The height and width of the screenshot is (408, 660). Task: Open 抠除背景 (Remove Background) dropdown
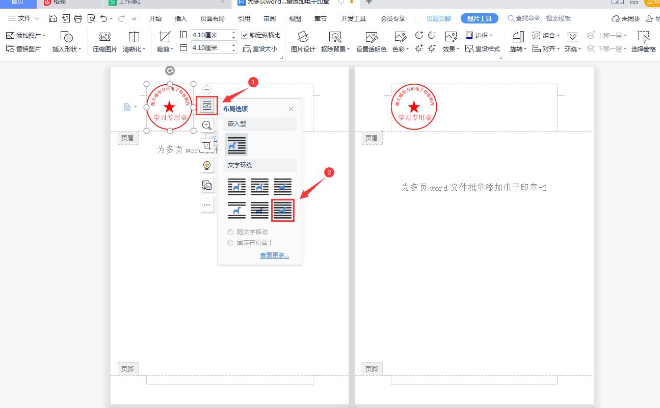(x=335, y=42)
